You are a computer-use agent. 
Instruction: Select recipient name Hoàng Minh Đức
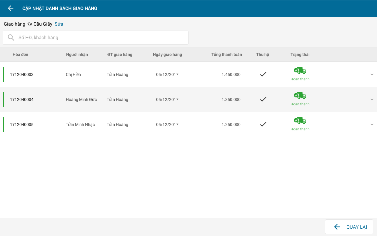tap(81, 99)
